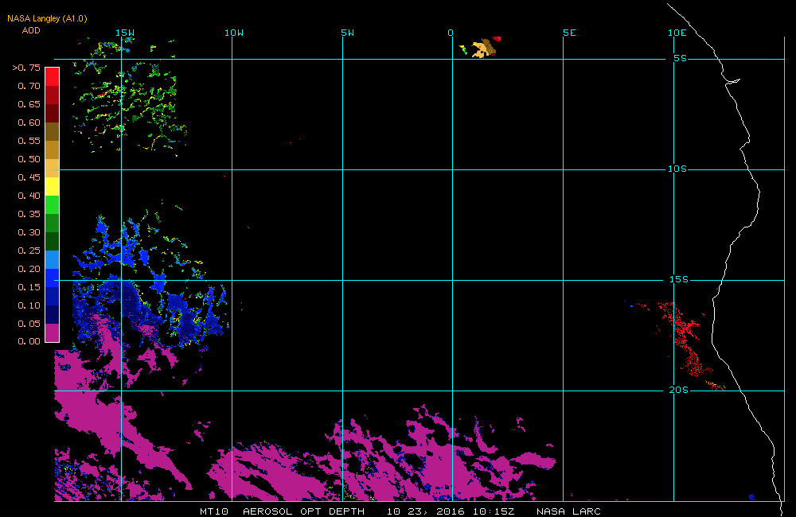The height and width of the screenshot is (517, 796).
Task: Click the "NASA Langley (A1.0)" title text
Action: [47, 18]
